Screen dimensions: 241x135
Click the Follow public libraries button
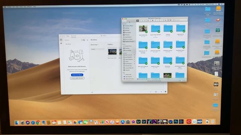tap(77, 78)
